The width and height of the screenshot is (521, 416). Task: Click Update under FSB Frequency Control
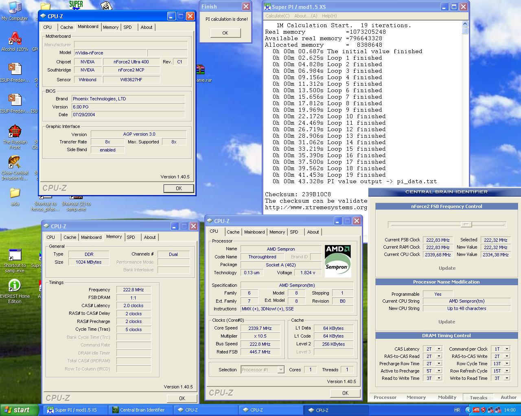pos(447,268)
